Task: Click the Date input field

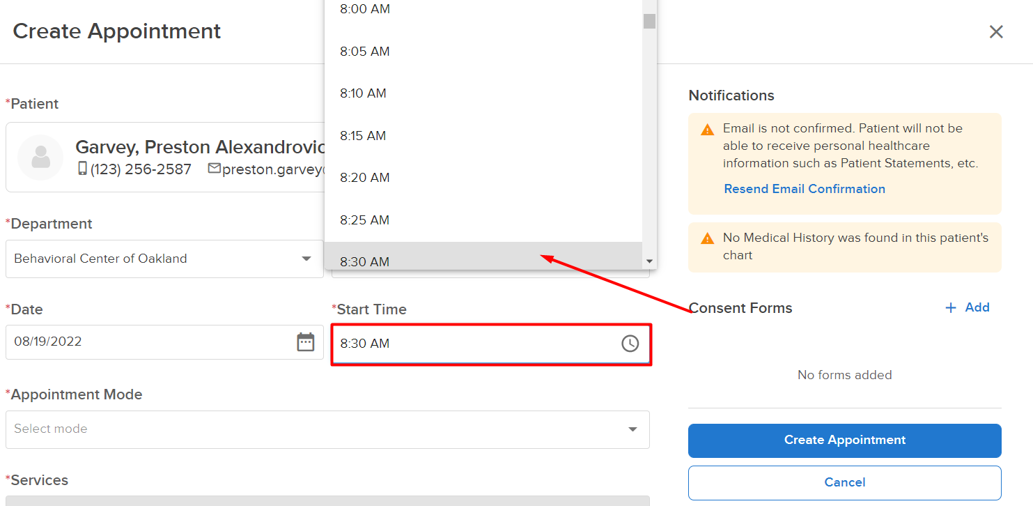Action: click(164, 342)
